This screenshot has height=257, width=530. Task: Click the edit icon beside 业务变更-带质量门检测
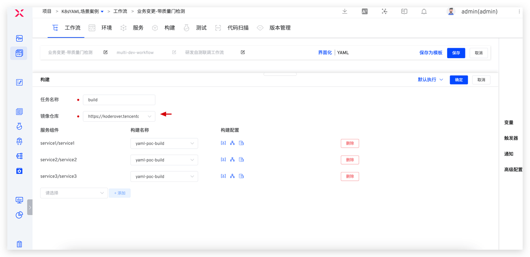(106, 52)
